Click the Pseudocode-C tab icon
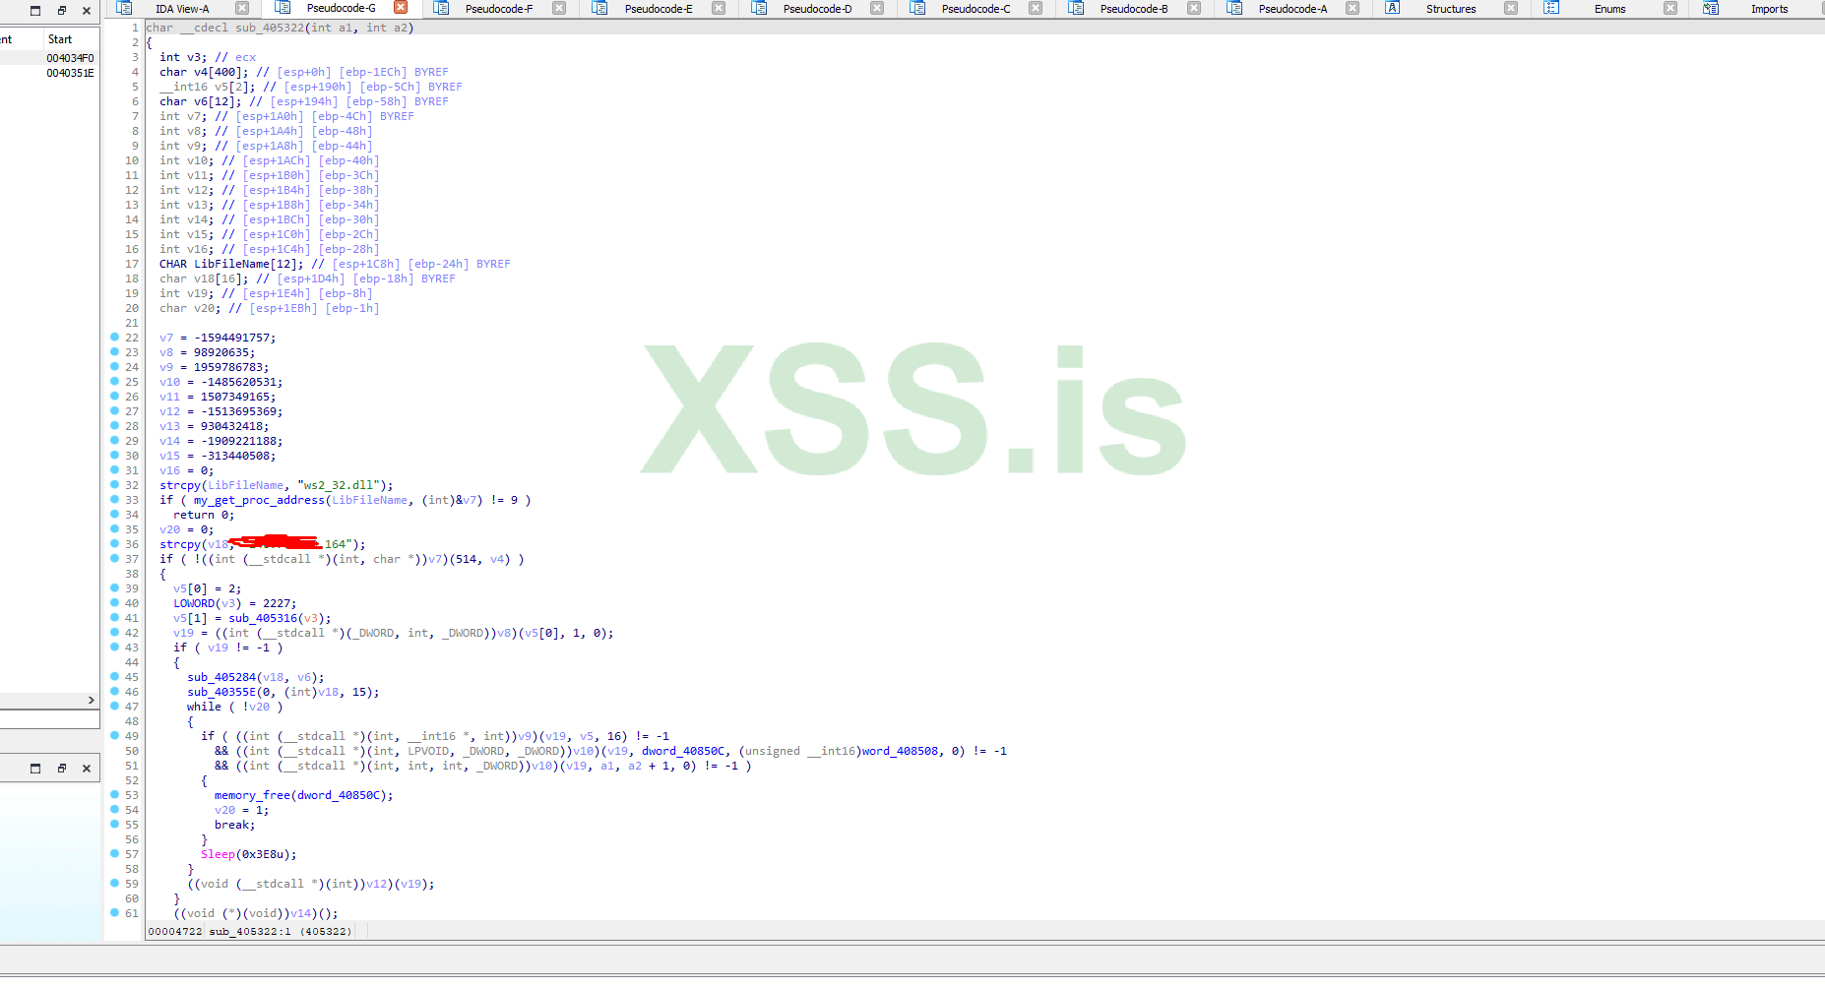This screenshot has width=1825, height=988. (917, 8)
